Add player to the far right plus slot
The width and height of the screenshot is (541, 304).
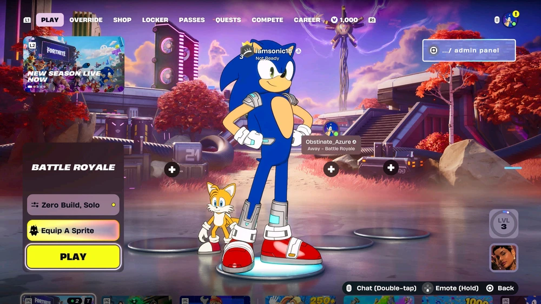click(391, 168)
